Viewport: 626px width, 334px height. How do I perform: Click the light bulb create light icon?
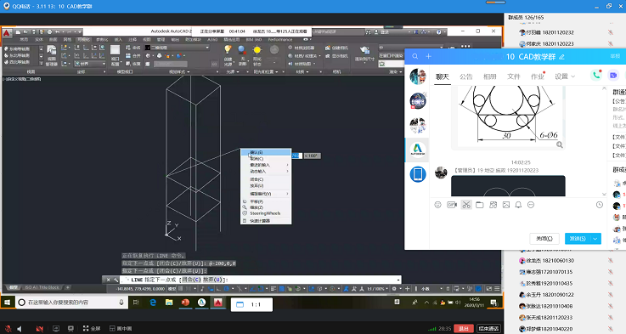228,49
